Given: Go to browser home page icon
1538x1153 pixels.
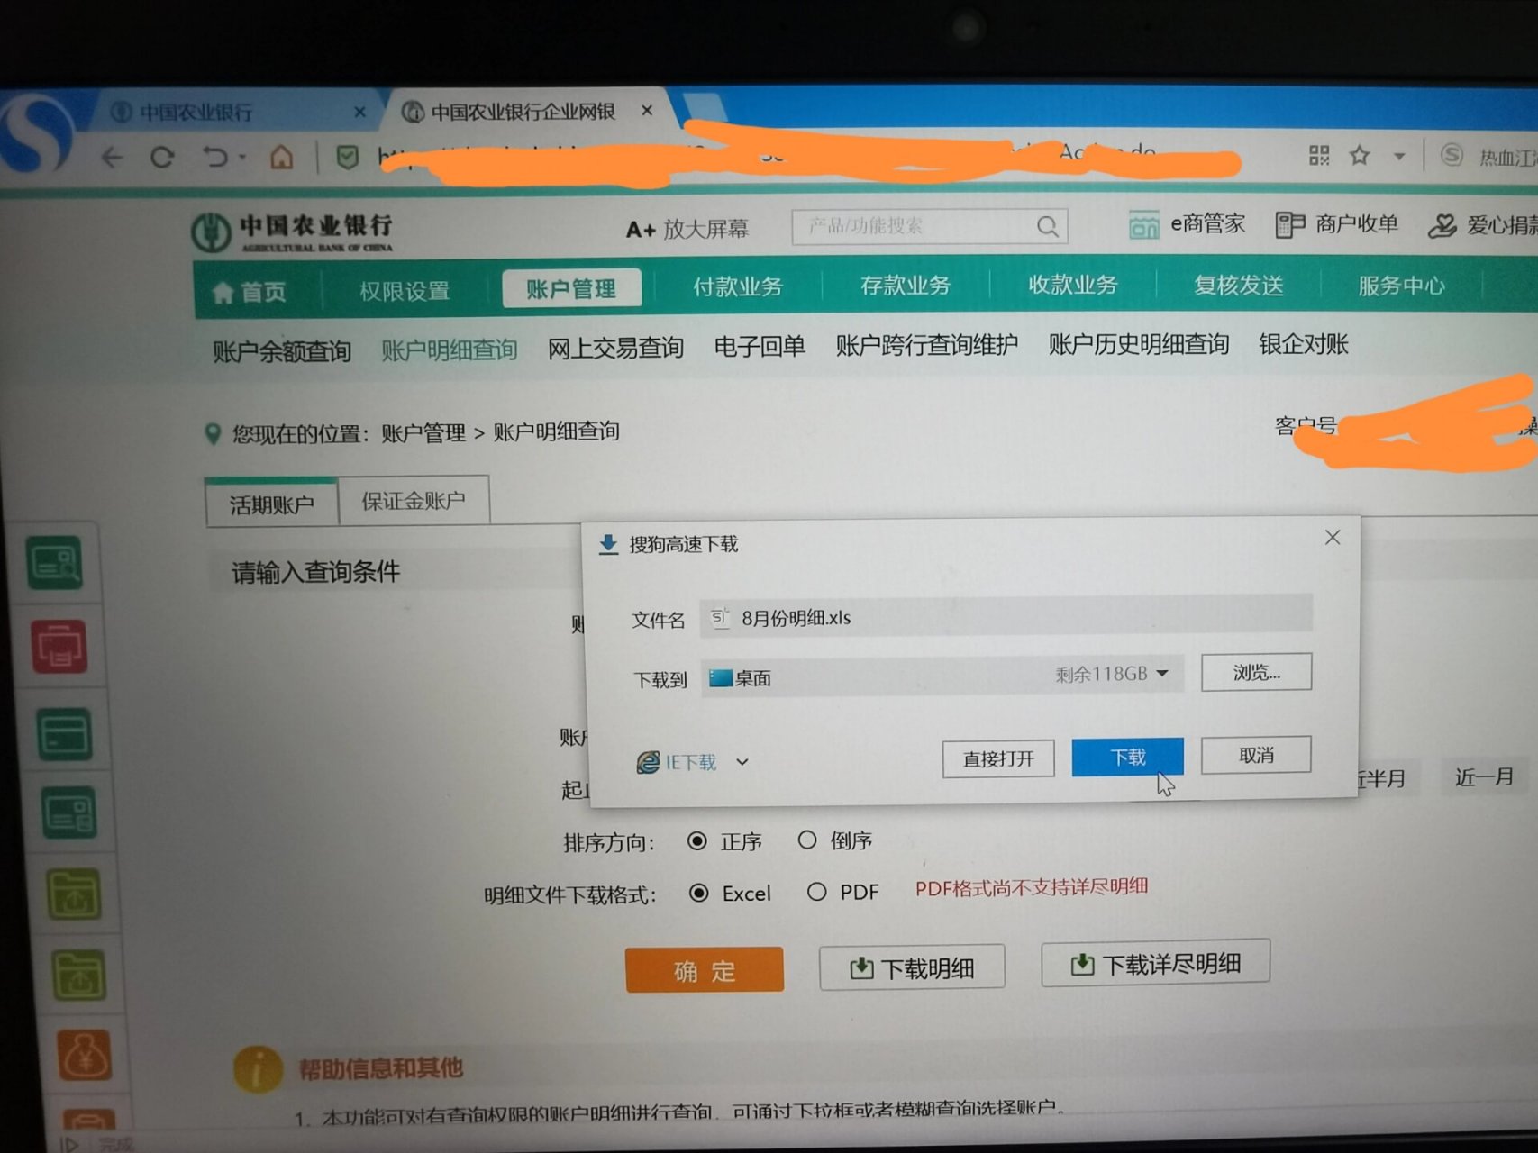Looking at the screenshot, I should coord(282,157).
